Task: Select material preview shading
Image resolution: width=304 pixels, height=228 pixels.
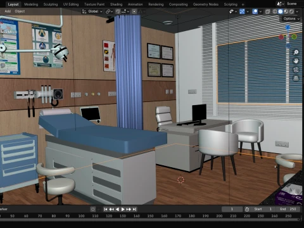Action: click(286, 11)
